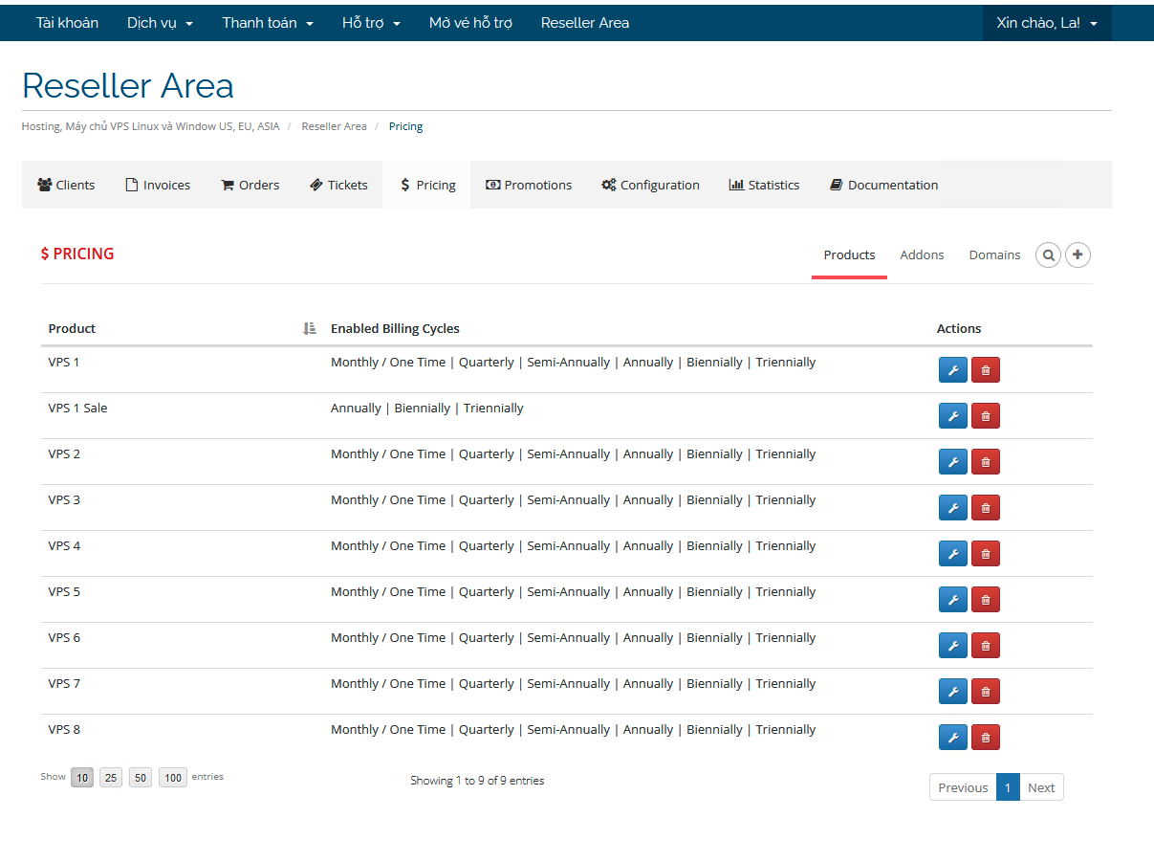The height and width of the screenshot is (862, 1154).
Task: Go to the Configuration tab
Action: [650, 186]
